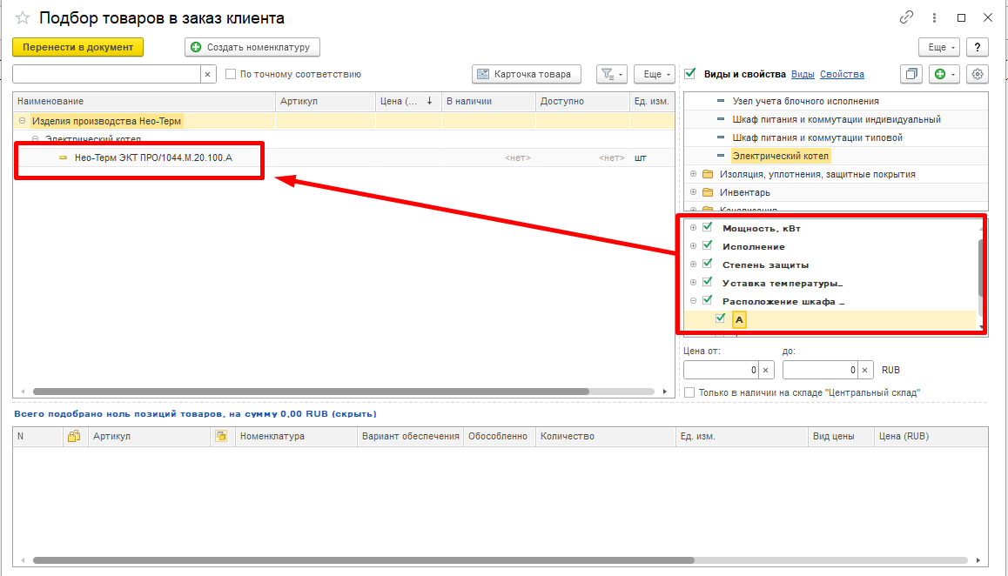The height and width of the screenshot is (576, 1008).
Task: Open the top-right 'Еще' menu
Action: click(939, 47)
